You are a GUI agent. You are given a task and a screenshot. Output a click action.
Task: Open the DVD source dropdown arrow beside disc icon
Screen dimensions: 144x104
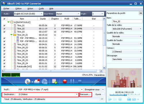(32, 82)
